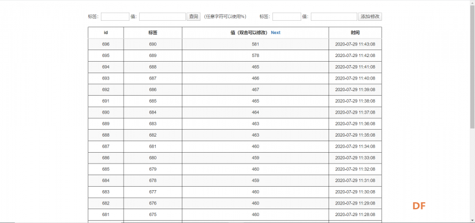Click 标签 cell 678

153,180
